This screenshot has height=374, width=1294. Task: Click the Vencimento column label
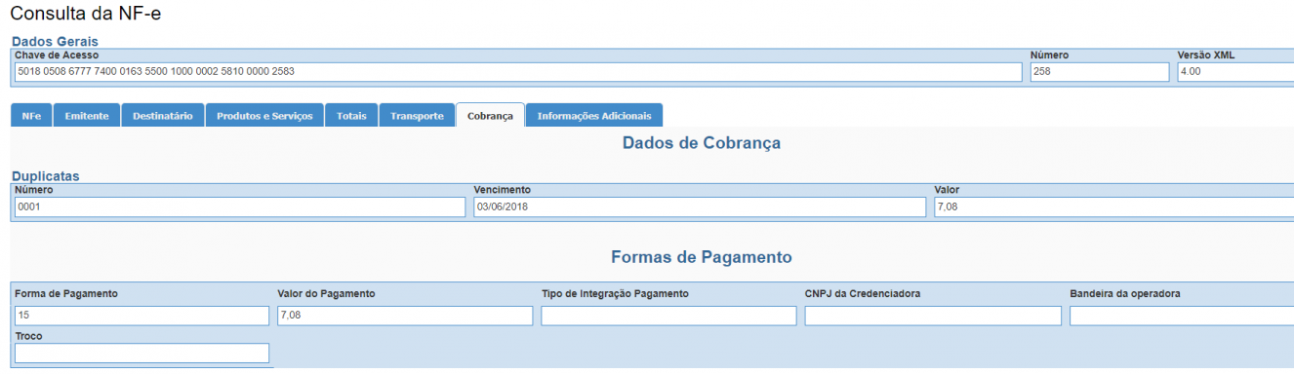coord(503,190)
